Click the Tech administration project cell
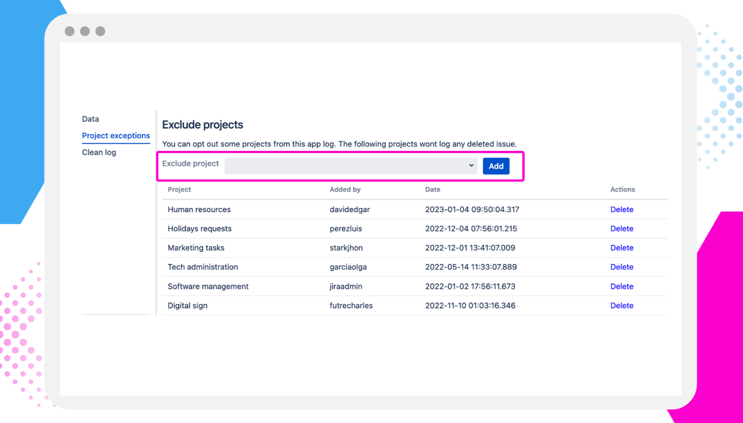The height and width of the screenshot is (423, 743). 203,267
